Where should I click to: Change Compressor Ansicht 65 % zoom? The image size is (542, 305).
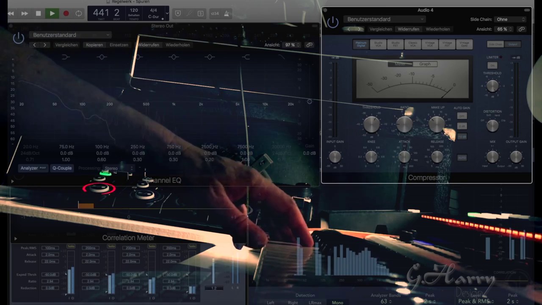pyautogui.click(x=504, y=29)
